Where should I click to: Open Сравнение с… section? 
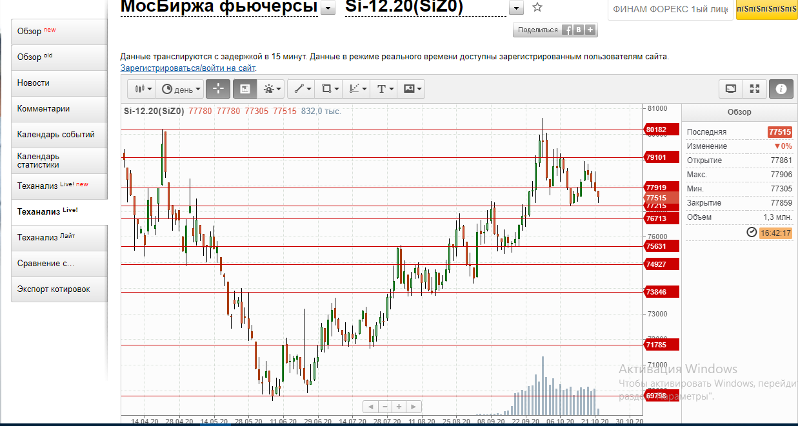(x=59, y=264)
